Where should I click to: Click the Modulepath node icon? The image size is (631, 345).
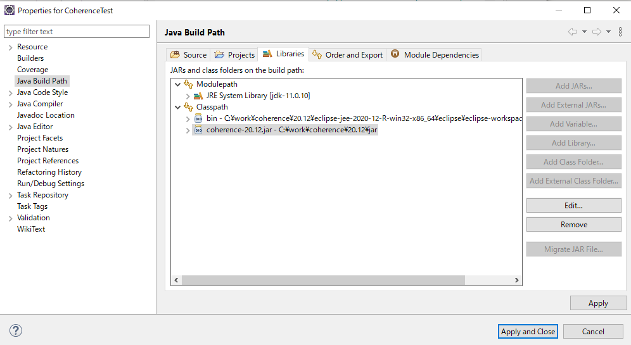188,84
